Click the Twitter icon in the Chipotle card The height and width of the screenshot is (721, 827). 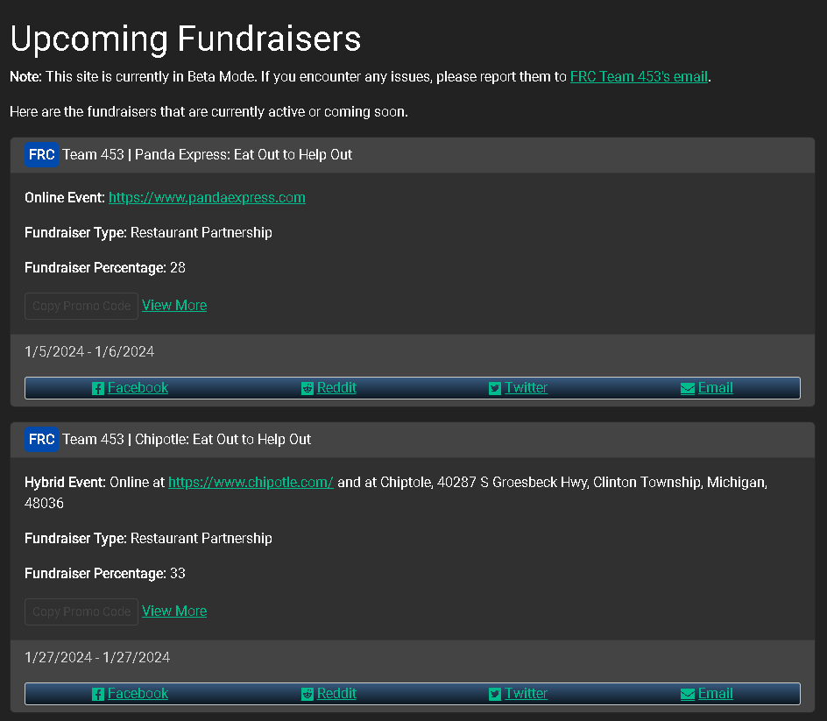coord(495,694)
